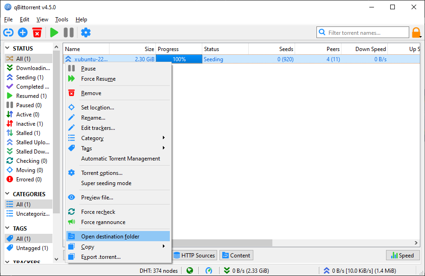Collapse the TRACKERS section
The height and width of the screenshot is (276, 425).
tap(7, 262)
